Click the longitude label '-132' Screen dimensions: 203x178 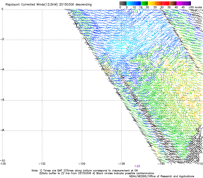click(x=42, y=164)
